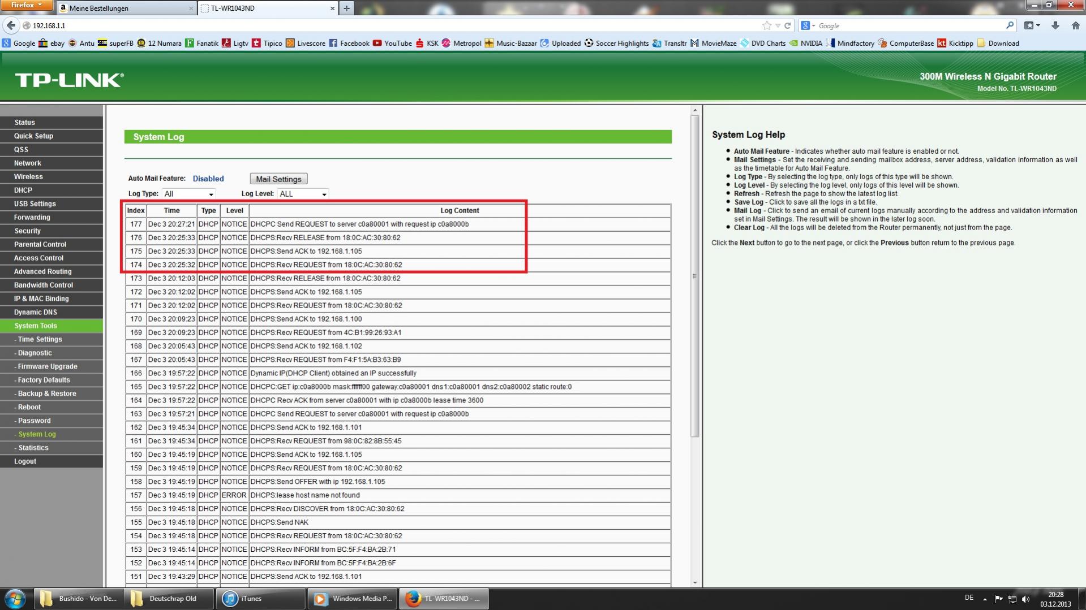
Task: Select log row with index 177
Action: 398,224
